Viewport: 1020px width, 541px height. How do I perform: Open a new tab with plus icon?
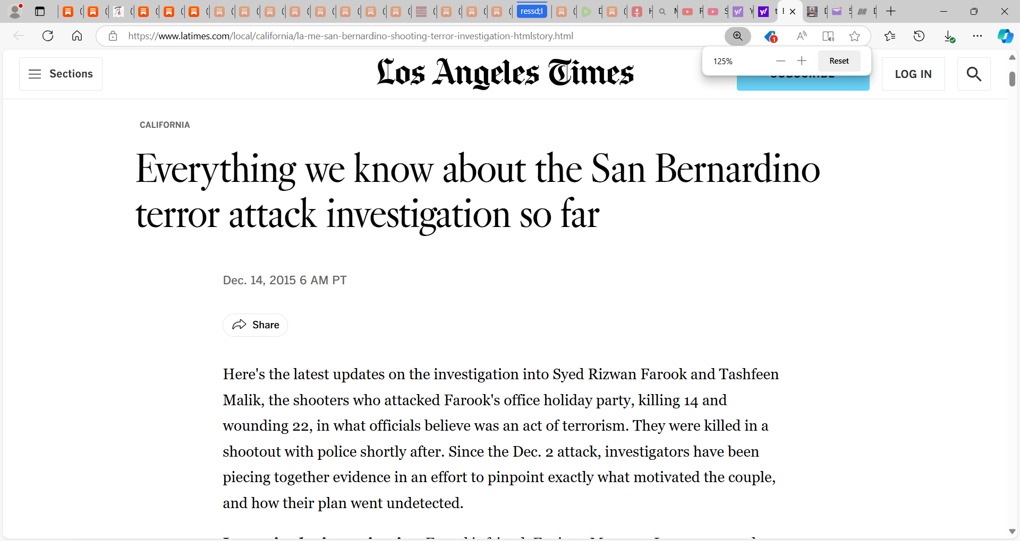pos(891,11)
